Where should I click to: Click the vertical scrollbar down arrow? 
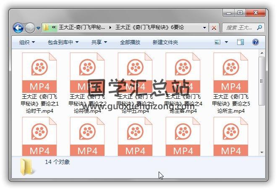click(x=262, y=152)
